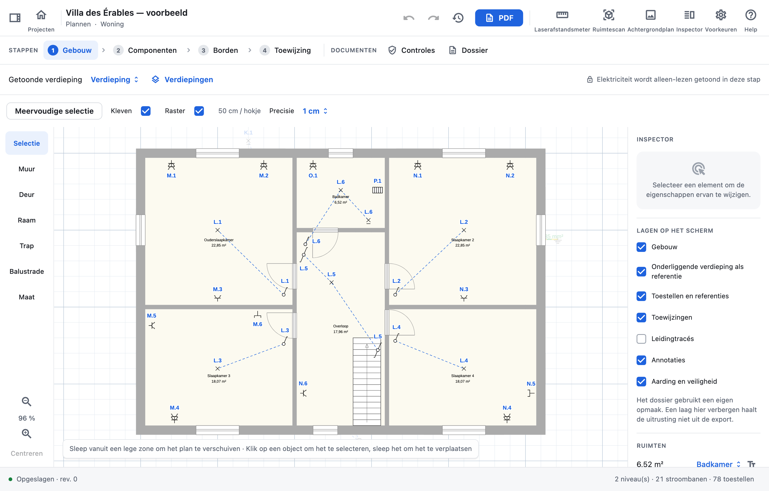Toggle Toestellen en referenties layer
Viewport: 769px width, 491px height.
click(x=641, y=296)
